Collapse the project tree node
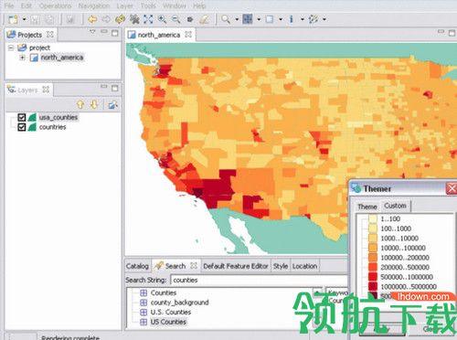 (x=11, y=48)
